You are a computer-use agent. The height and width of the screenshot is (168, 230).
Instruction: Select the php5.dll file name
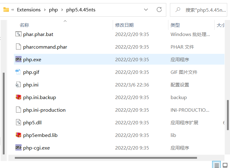pyautogui.click(x=32, y=122)
